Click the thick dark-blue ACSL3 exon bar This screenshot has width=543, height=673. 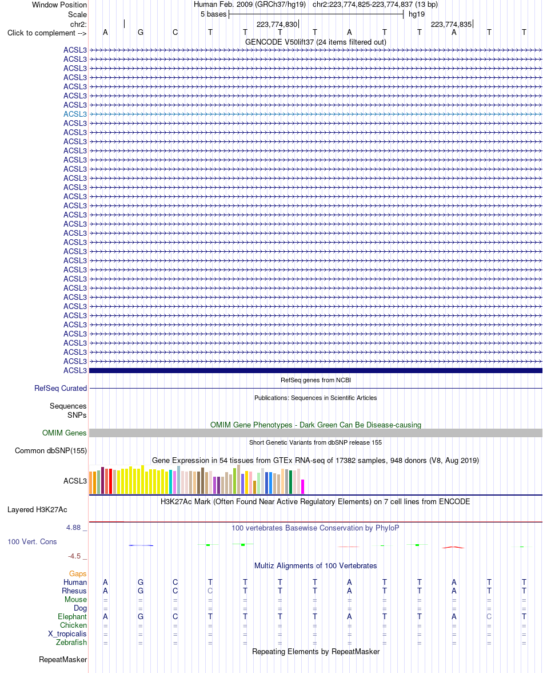[316, 370]
